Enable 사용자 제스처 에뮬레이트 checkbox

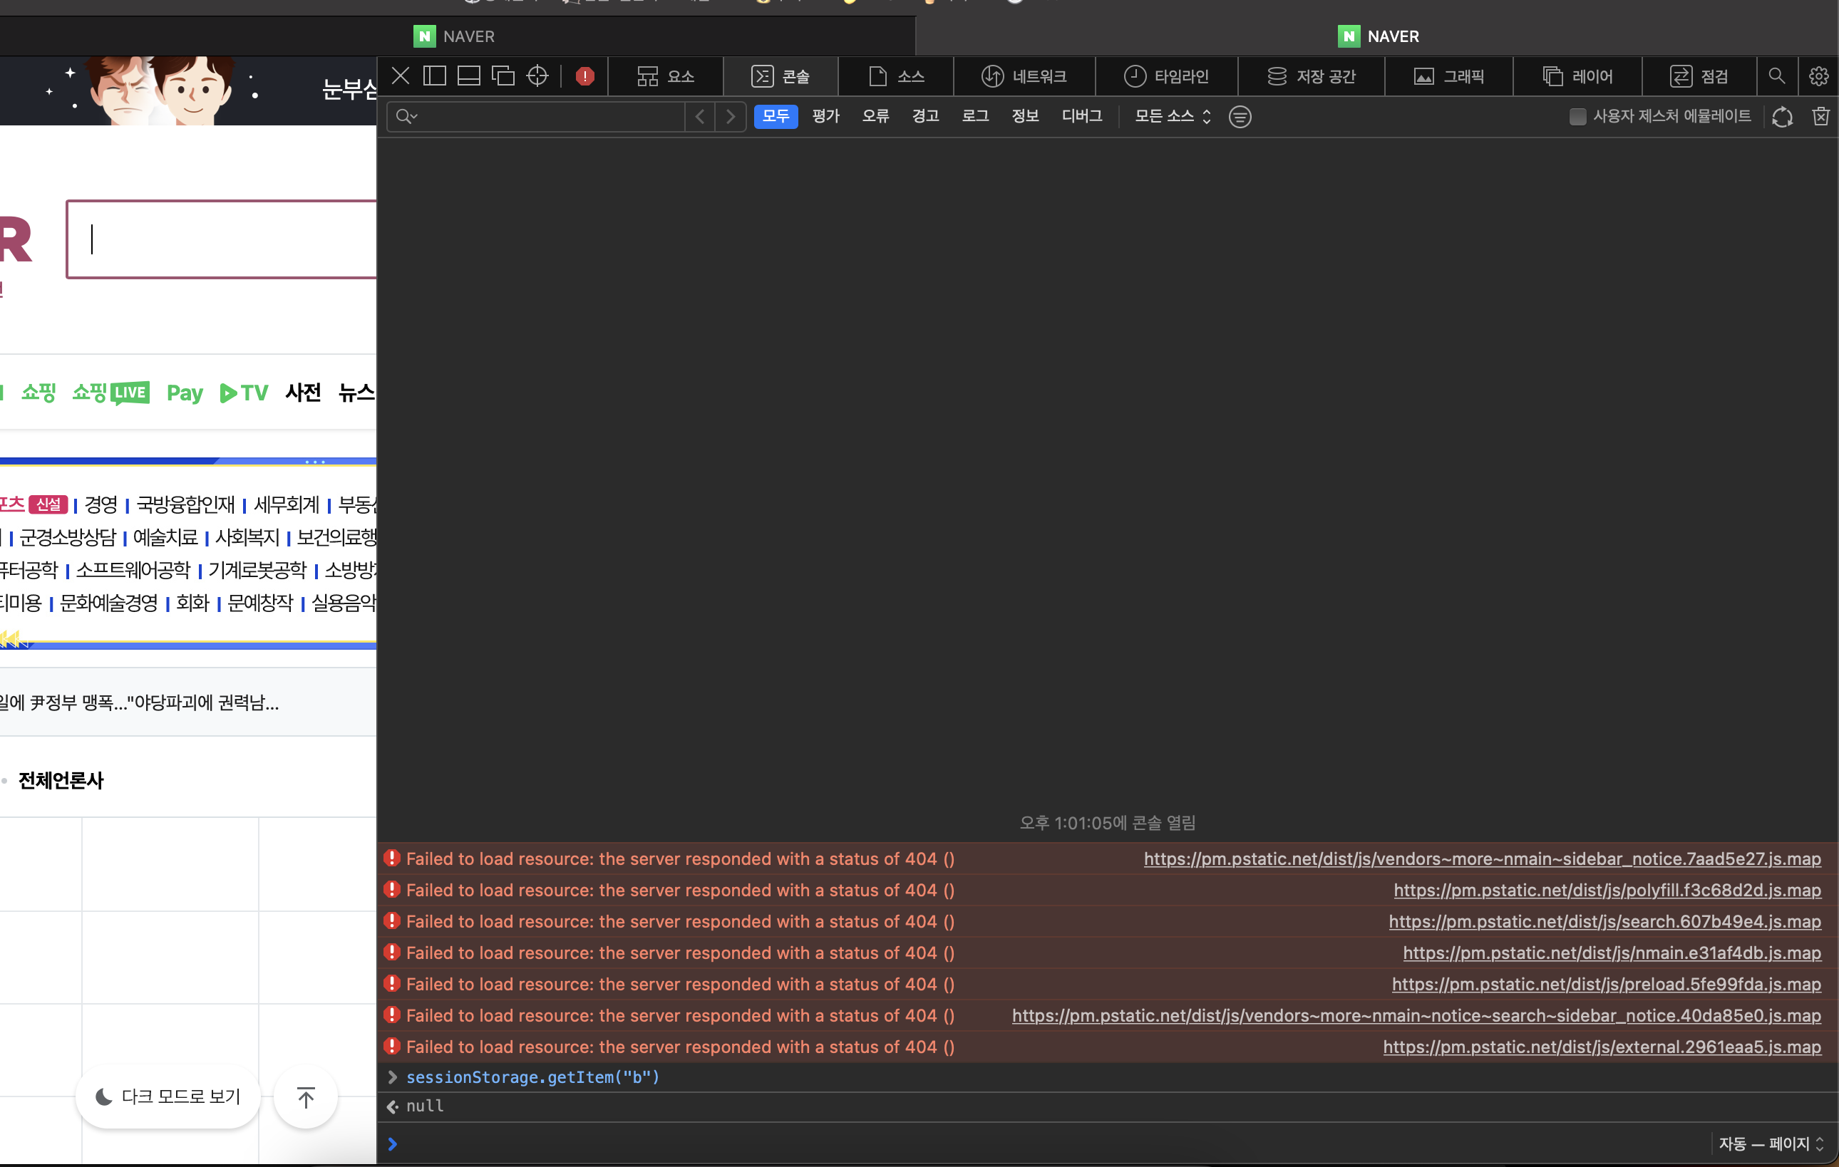coord(1577,116)
